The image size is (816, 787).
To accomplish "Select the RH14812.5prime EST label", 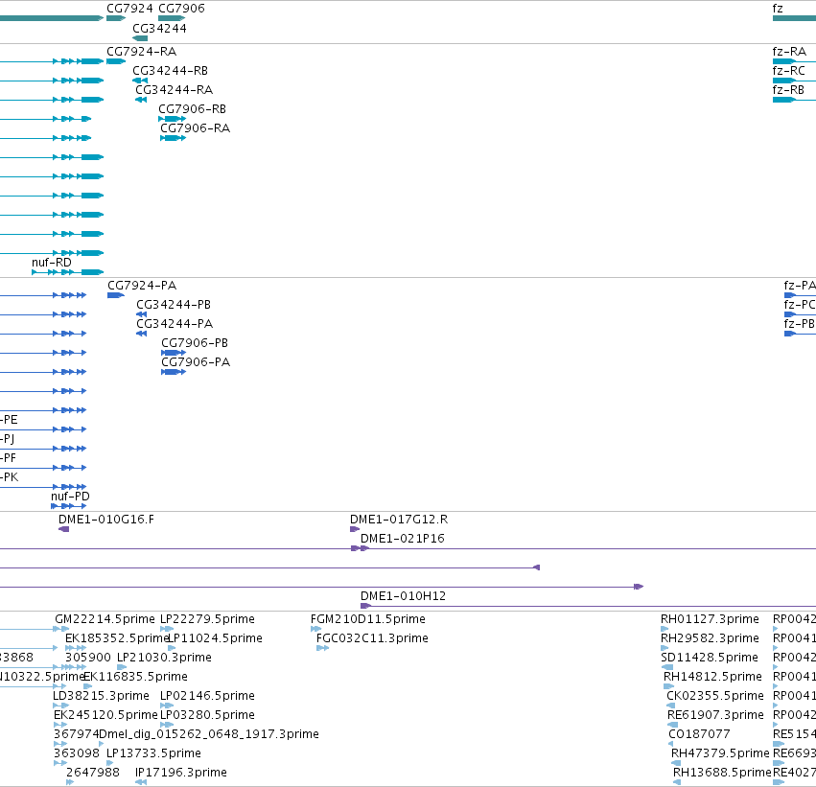I will [712, 678].
